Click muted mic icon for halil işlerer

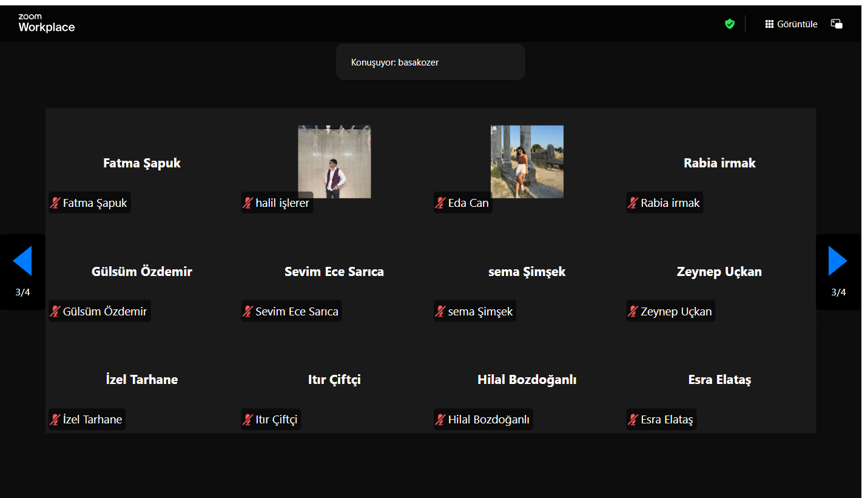247,203
